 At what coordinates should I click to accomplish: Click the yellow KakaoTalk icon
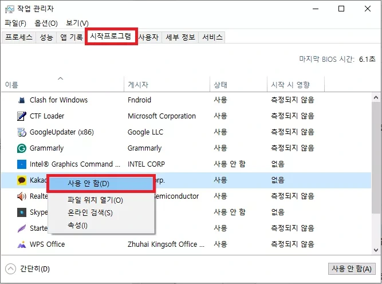pos(22,180)
